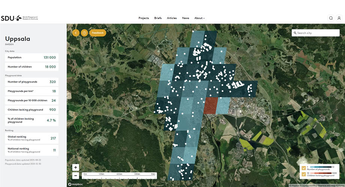This screenshot has height=187, width=345.
Task: Click the Mapbox logo on the map
Action: 75,184
